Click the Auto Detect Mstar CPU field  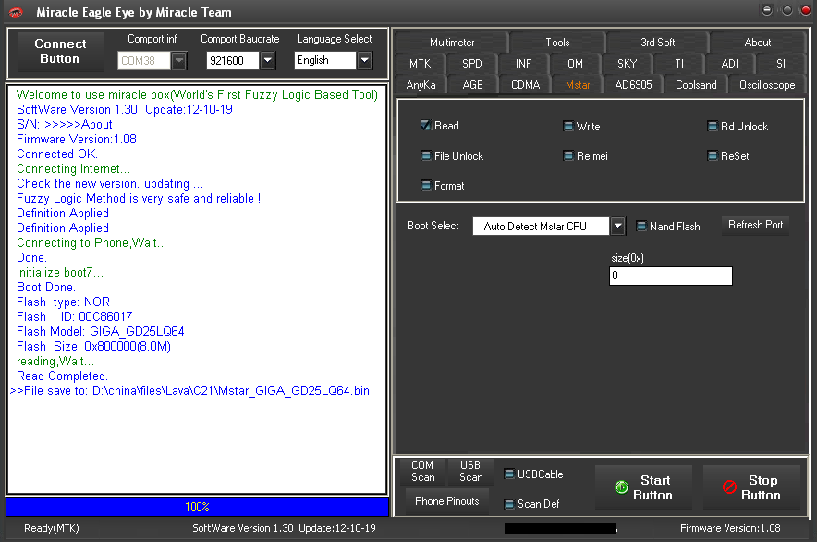coord(541,227)
